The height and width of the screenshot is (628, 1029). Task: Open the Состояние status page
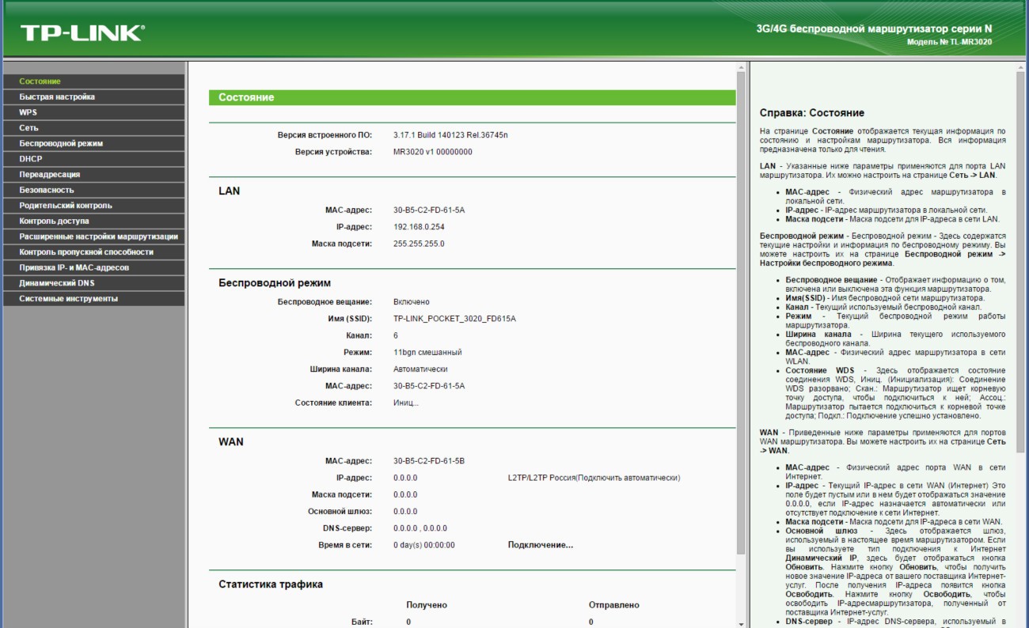click(40, 81)
